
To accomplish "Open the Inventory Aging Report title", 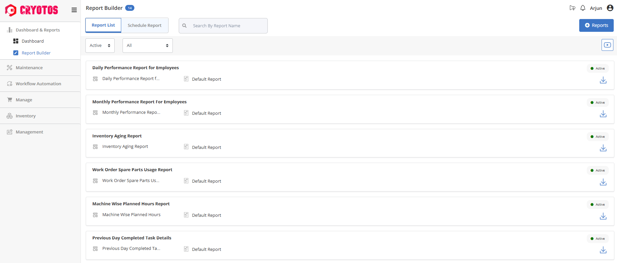I will click(x=117, y=136).
